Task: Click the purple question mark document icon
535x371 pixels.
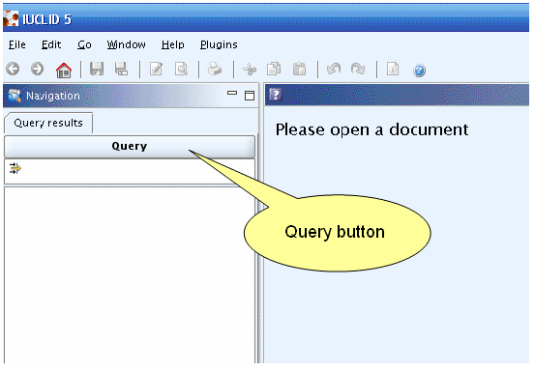Action: 276,95
